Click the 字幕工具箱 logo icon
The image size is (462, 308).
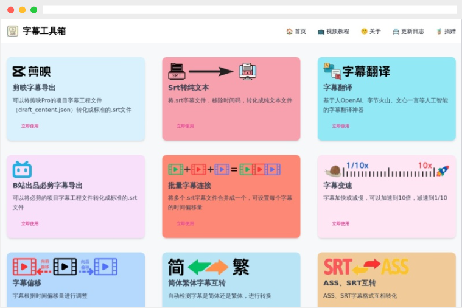click(13, 31)
